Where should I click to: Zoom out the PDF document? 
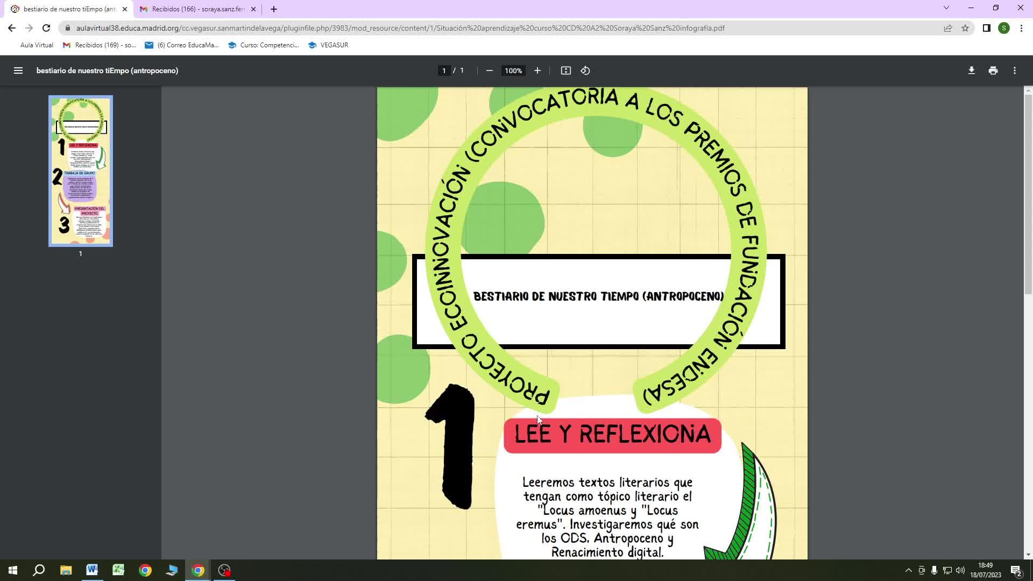(489, 70)
